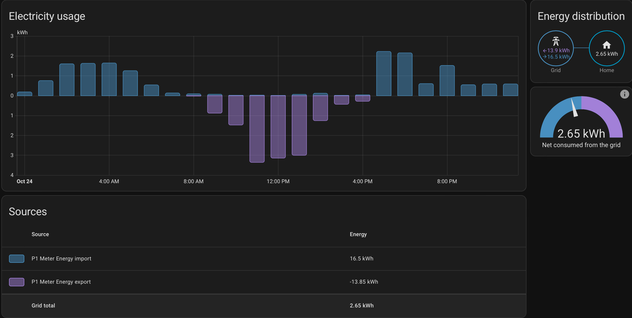Click the Energy column header
The height and width of the screenshot is (318, 632).
coord(358,234)
